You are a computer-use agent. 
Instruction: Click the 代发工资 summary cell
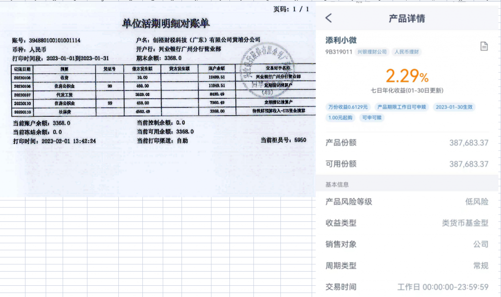coord(64,95)
